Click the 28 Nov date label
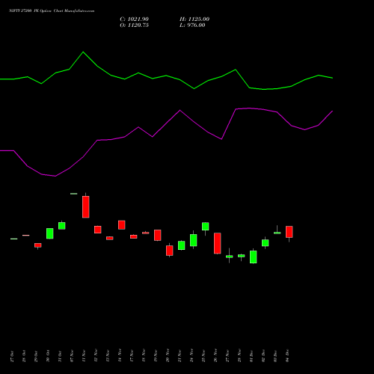 pyautogui.click(x=239, y=356)
